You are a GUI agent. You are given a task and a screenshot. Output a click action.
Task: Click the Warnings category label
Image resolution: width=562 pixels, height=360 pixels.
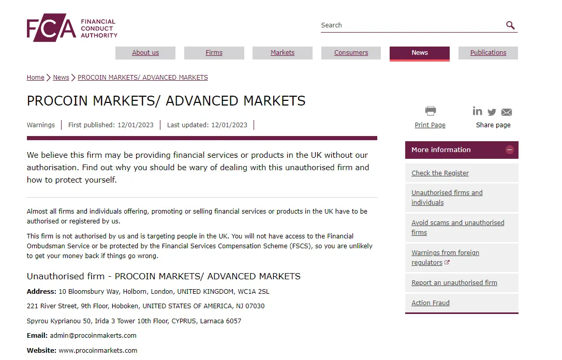(x=41, y=125)
